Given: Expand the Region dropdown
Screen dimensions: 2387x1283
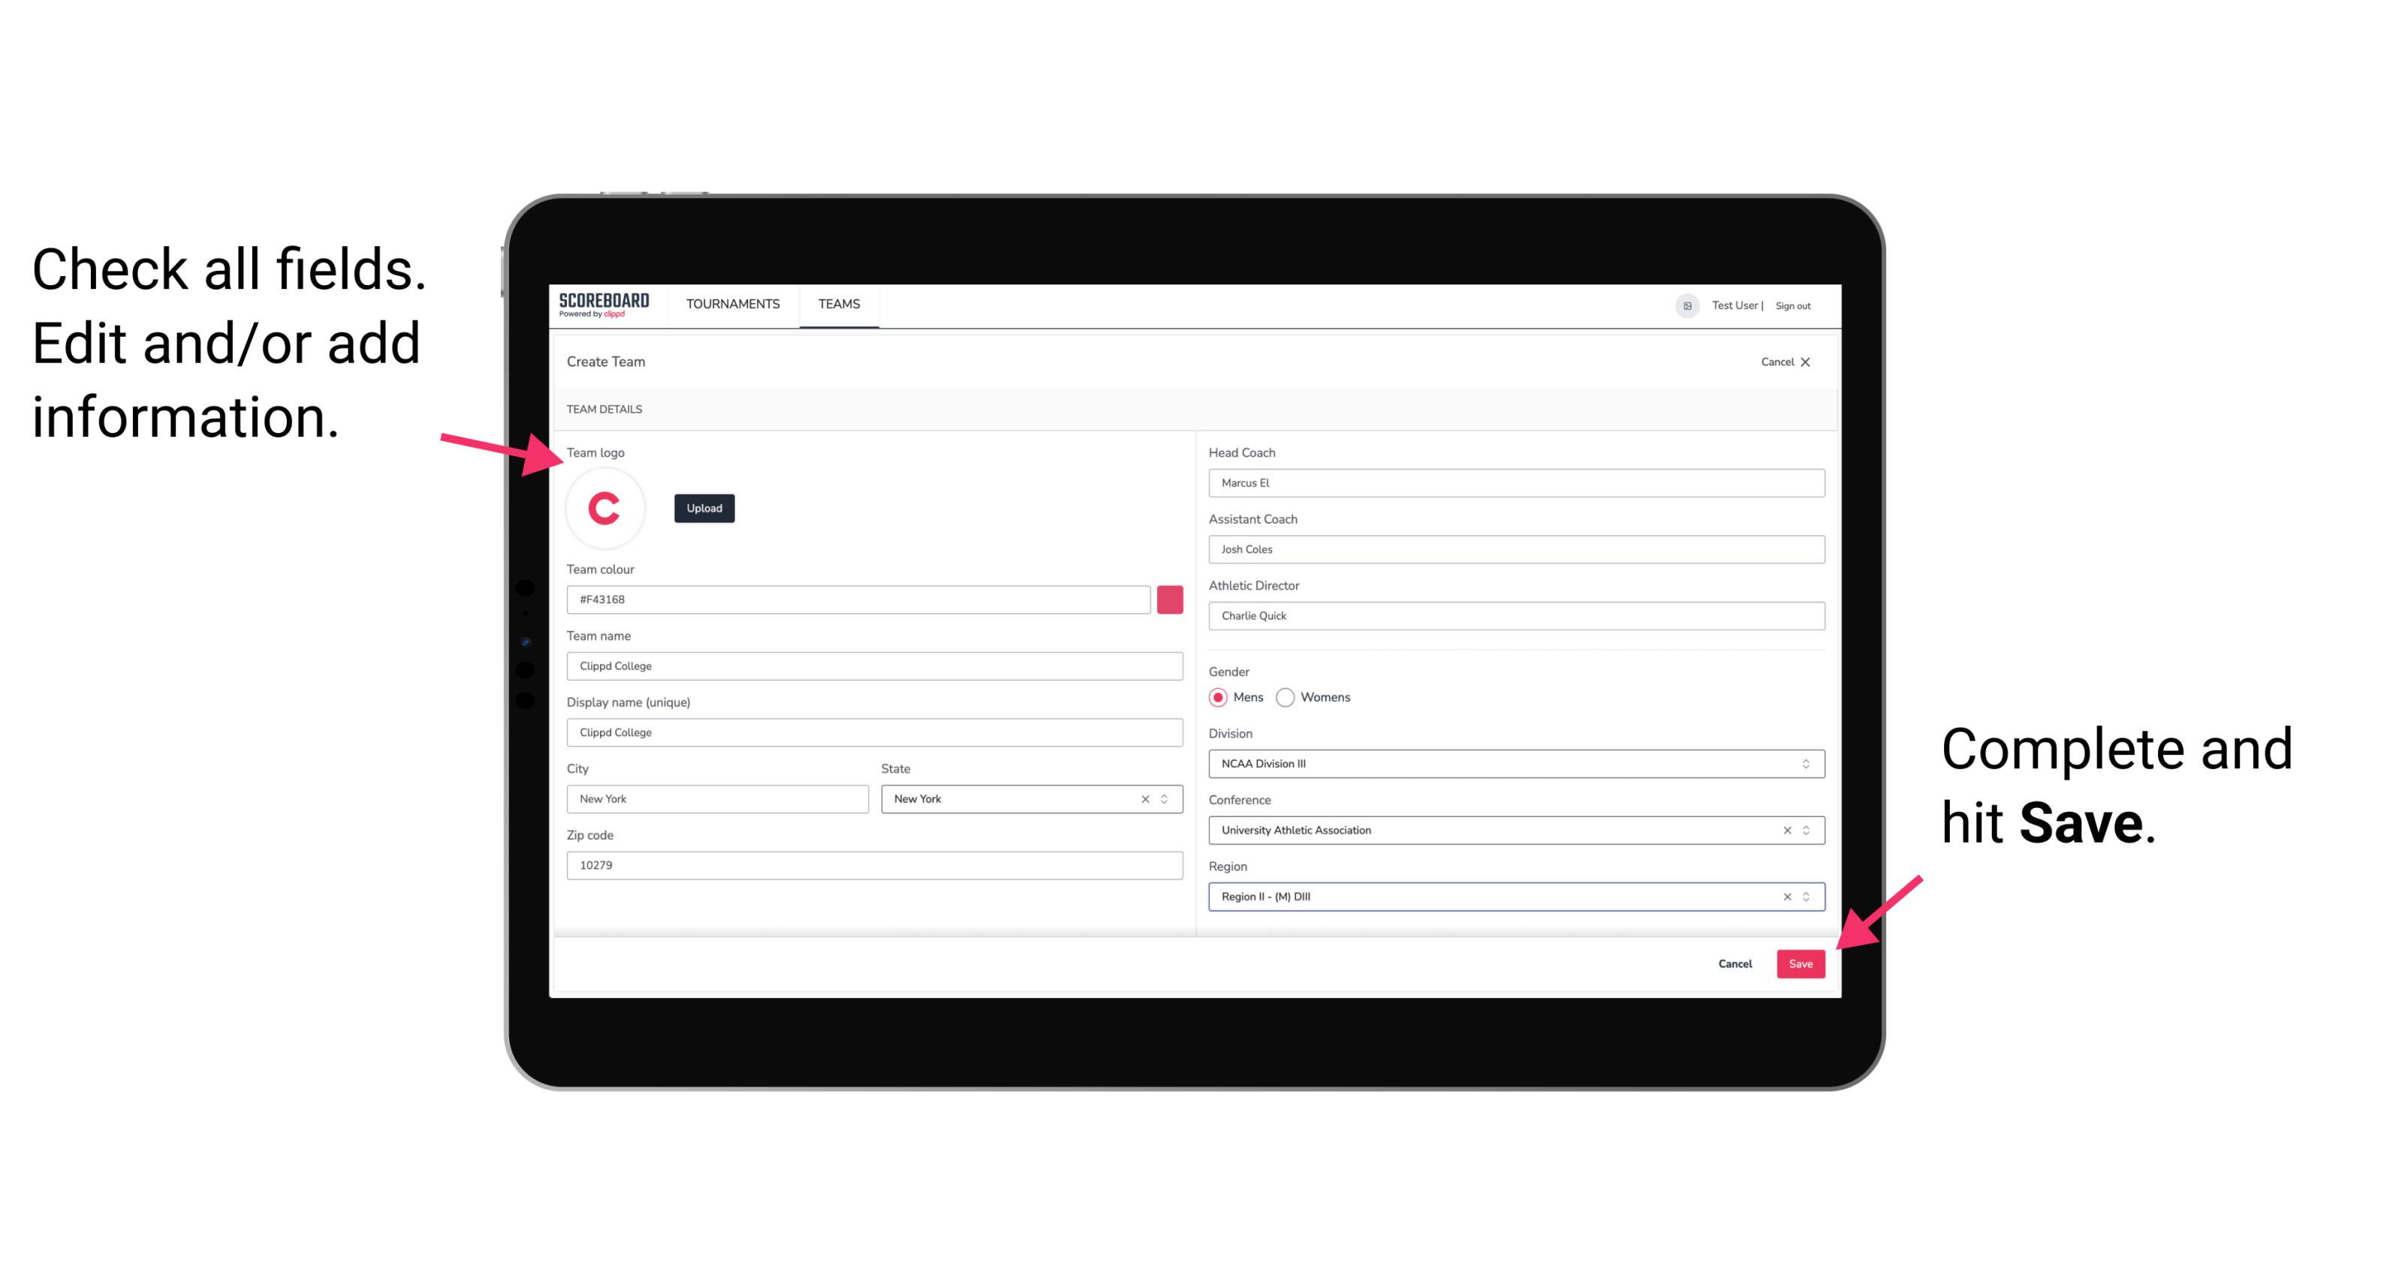Looking at the screenshot, I should coord(1805,897).
